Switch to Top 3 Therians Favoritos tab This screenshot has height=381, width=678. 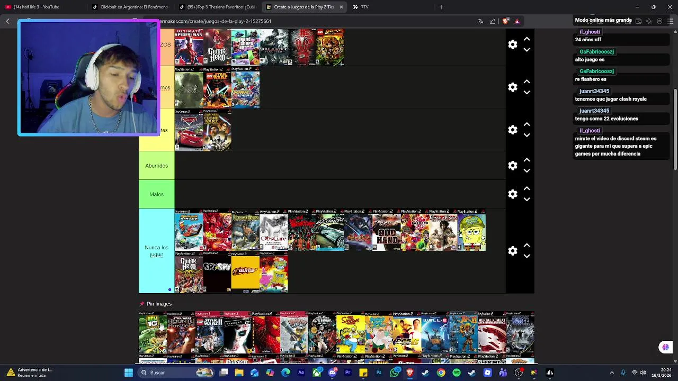tap(218, 7)
